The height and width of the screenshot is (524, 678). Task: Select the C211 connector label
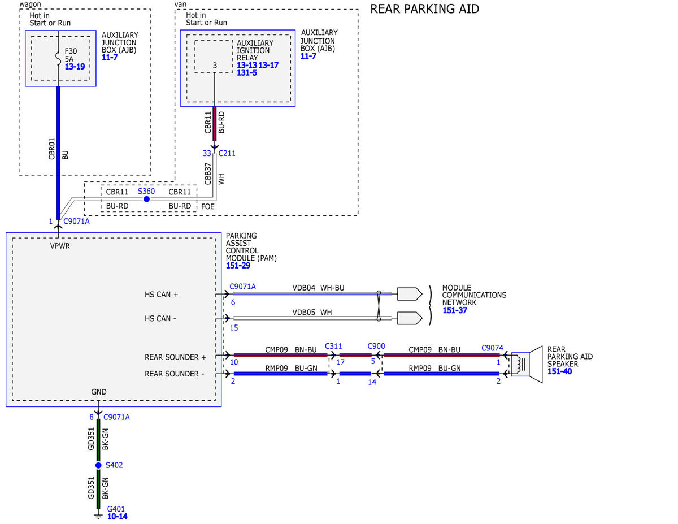tap(227, 153)
